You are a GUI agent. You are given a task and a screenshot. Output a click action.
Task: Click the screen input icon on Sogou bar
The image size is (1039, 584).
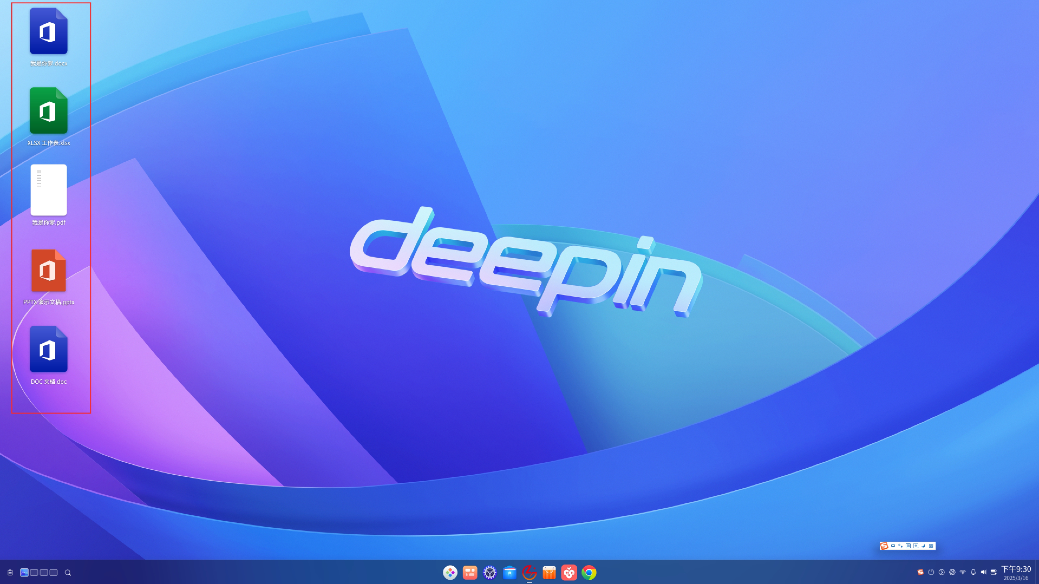tap(916, 546)
